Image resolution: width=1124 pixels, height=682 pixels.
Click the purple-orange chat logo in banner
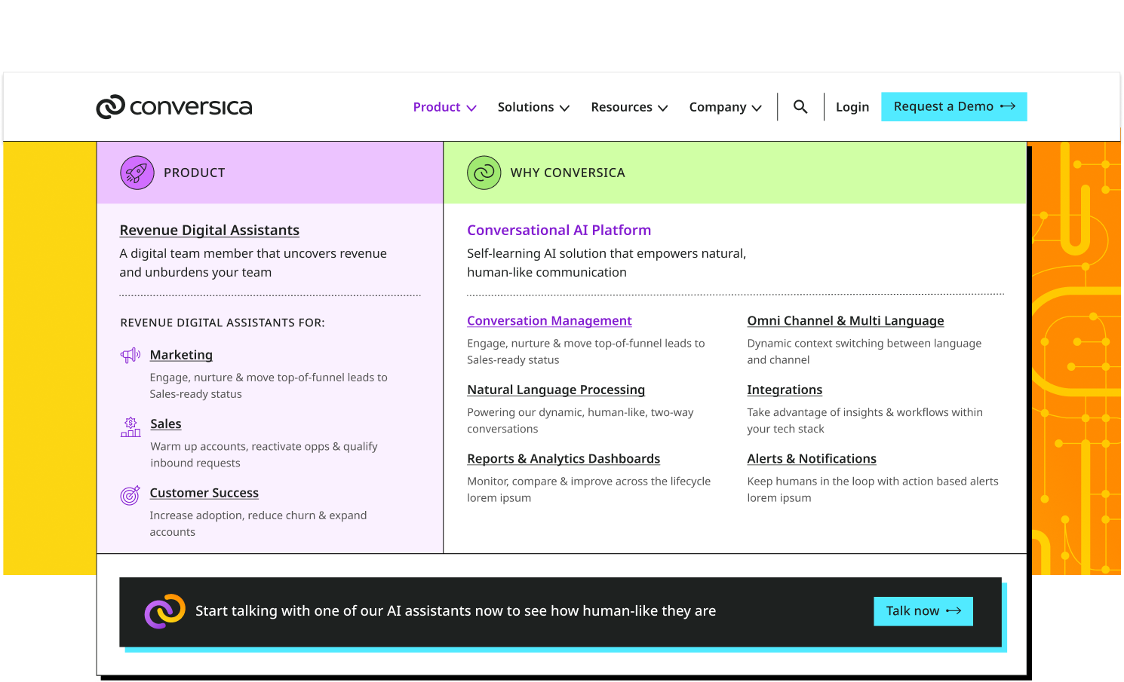tap(165, 611)
